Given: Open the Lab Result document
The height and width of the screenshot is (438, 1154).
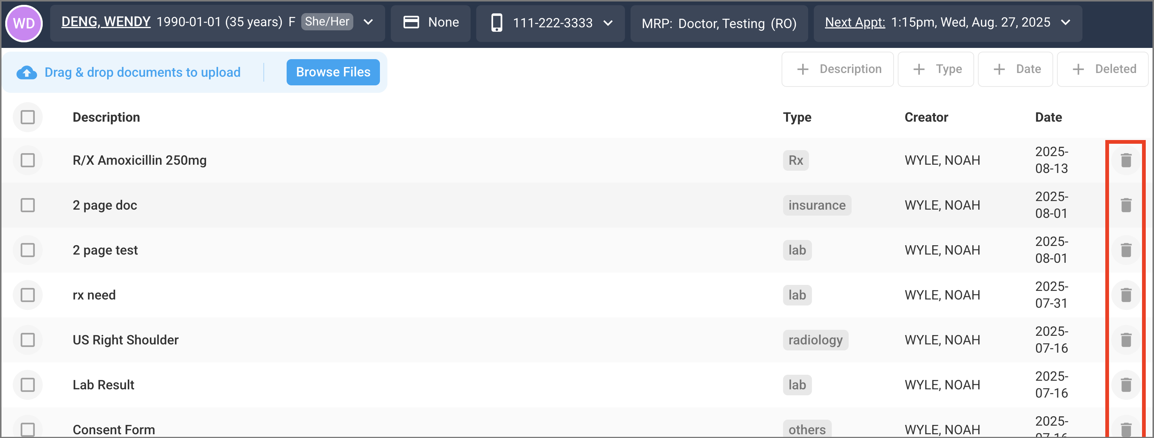Looking at the screenshot, I should (x=103, y=385).
